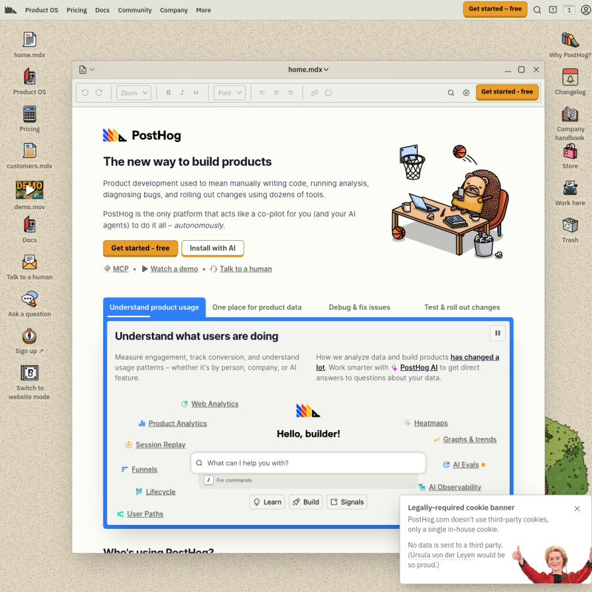Toggle bold formatting in editor toolbar

[168, 93]
